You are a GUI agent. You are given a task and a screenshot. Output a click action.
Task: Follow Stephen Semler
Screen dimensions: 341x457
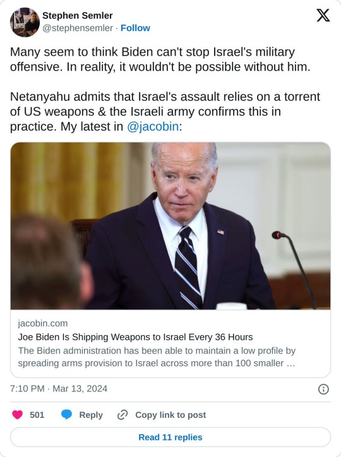coord(135,28)
